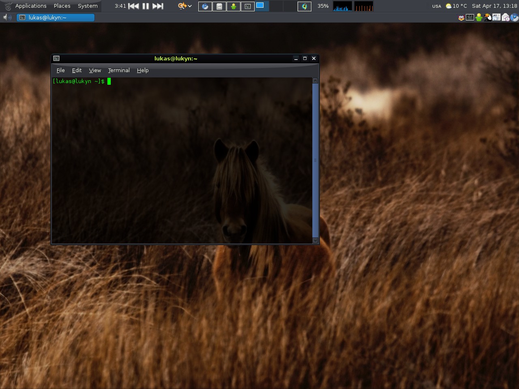Switch to the active workspace with the blue window

[262, 6]
